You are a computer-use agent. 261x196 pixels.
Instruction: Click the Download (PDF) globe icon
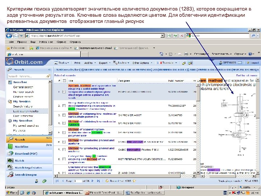point(10,154)
